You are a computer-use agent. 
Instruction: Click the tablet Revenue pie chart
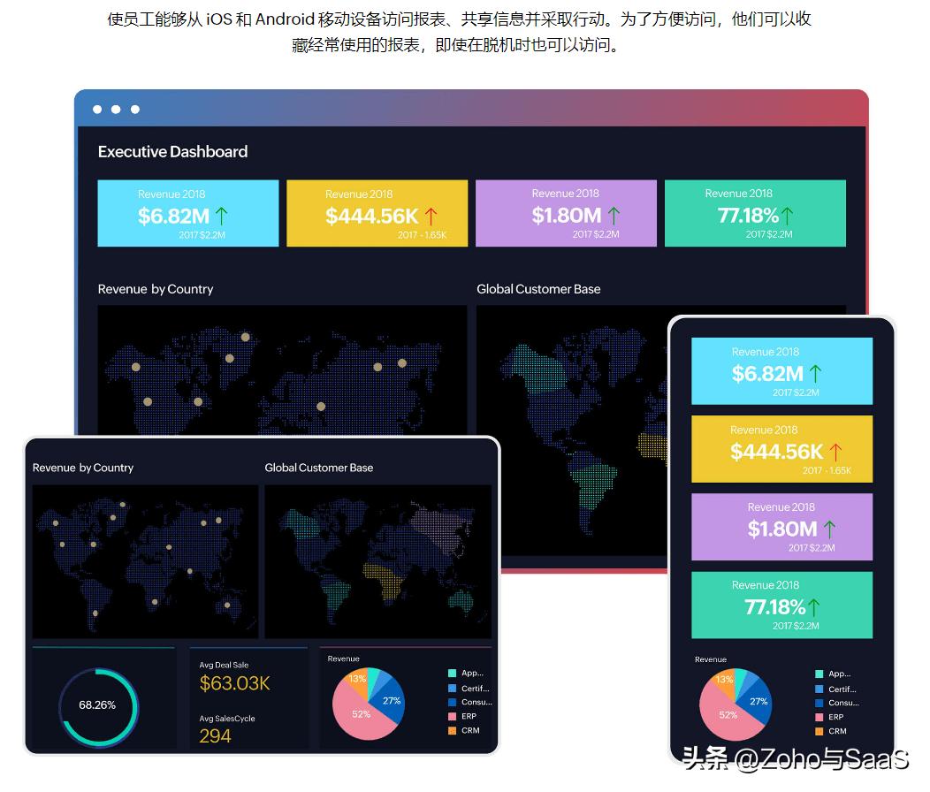point(369,704)
